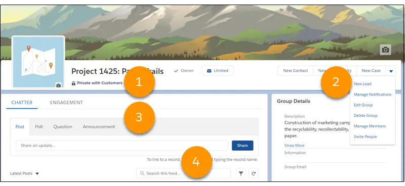This screenshot has height=186, width=405.
Task: Click the Private with Customers label
Action: tap(100, 83)
